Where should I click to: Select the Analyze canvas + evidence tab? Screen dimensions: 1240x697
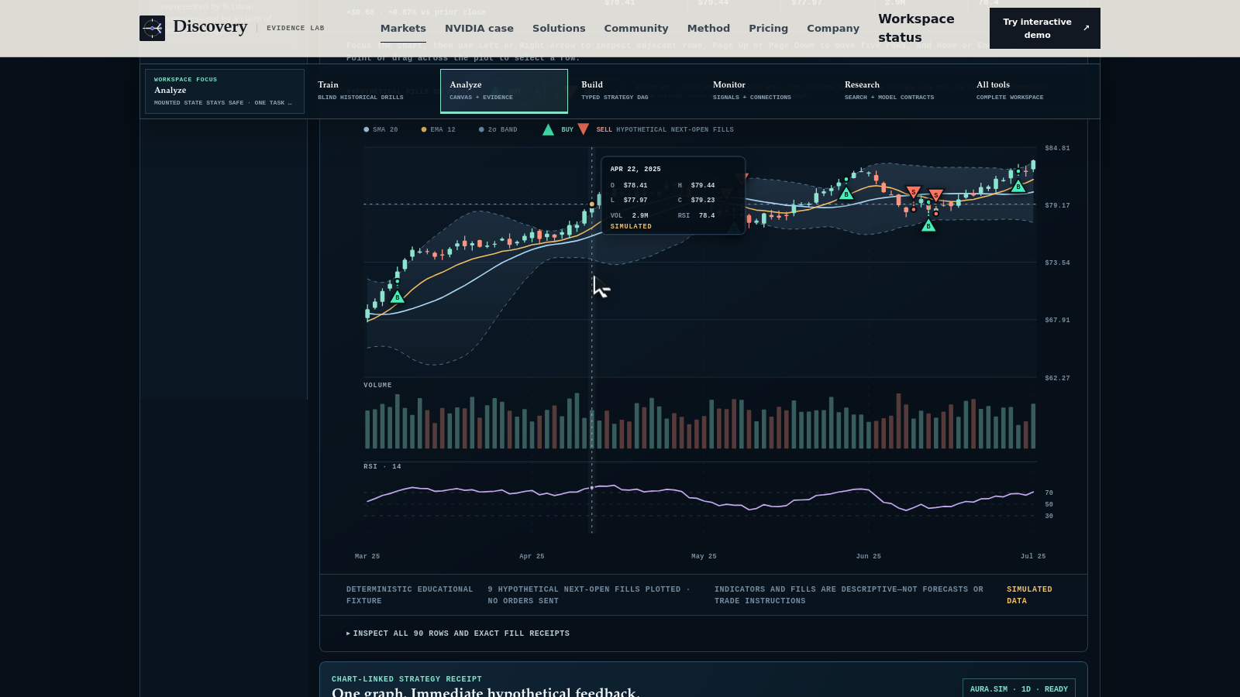[x=504, y=91]
